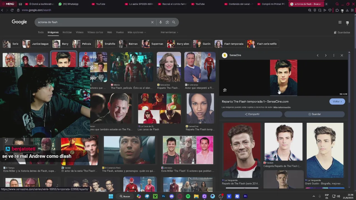The image size is (356, 200).
Task: Search by image with camera icon
Action: tap(167, 22)
